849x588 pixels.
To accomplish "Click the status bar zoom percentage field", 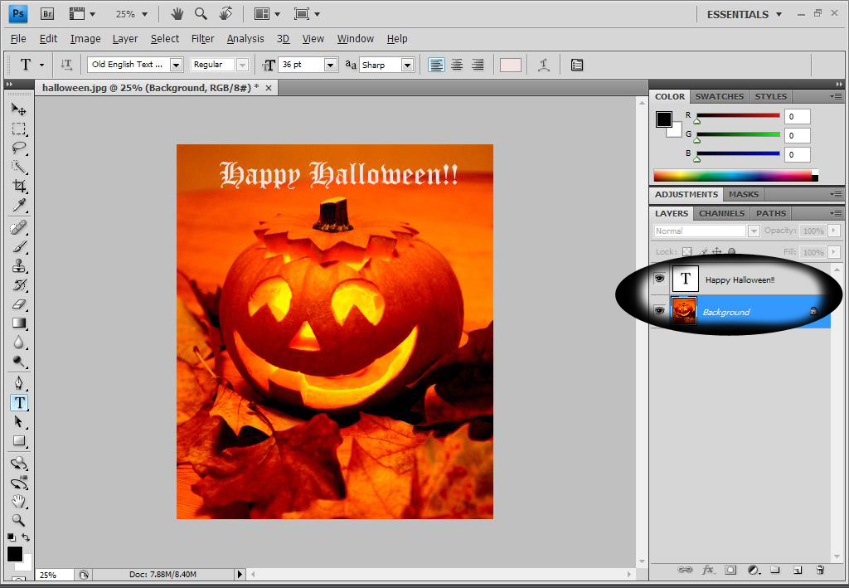I will [54, 575].
